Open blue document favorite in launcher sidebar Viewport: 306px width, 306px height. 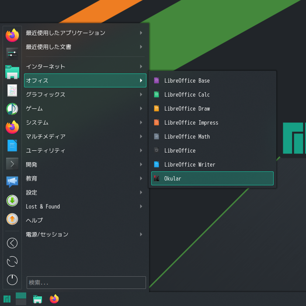pos(12,146)
